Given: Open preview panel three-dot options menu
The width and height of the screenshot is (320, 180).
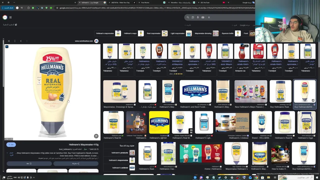Looking at the screenshot, I should [x=15, y=41].
